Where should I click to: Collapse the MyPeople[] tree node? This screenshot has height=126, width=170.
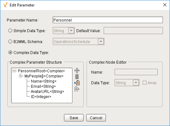coord(21,76)
